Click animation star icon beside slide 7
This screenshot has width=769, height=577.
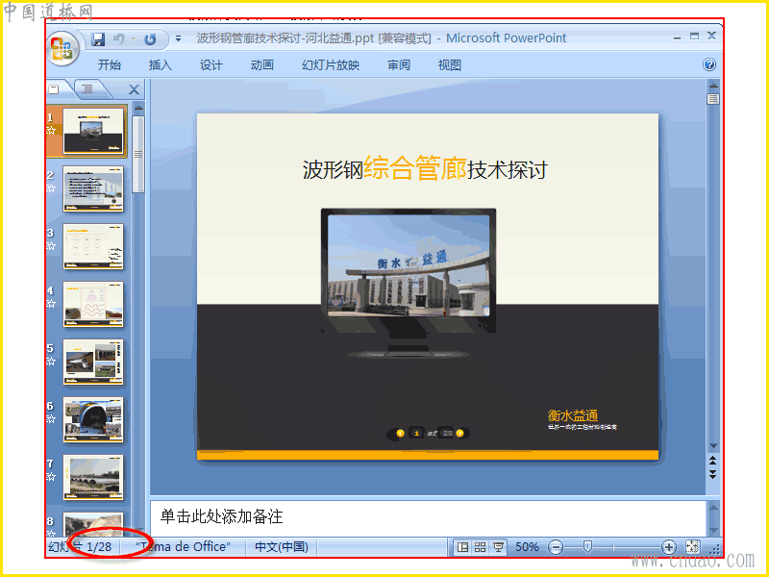click(x=51, y=476)
